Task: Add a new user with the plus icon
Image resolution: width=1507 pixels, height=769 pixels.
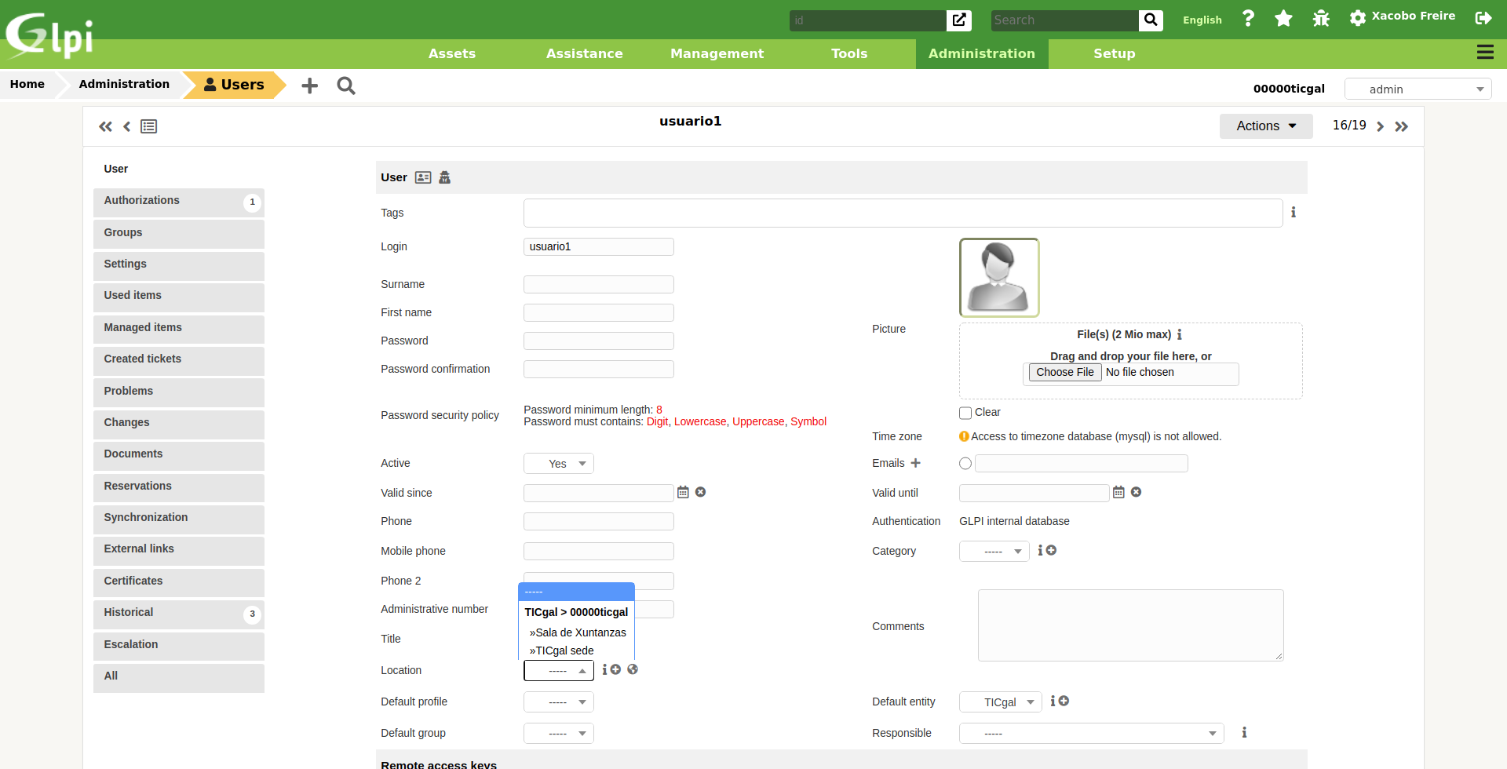Action: (x=308, y=85)
